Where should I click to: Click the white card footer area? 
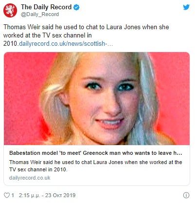coord(97,165)
